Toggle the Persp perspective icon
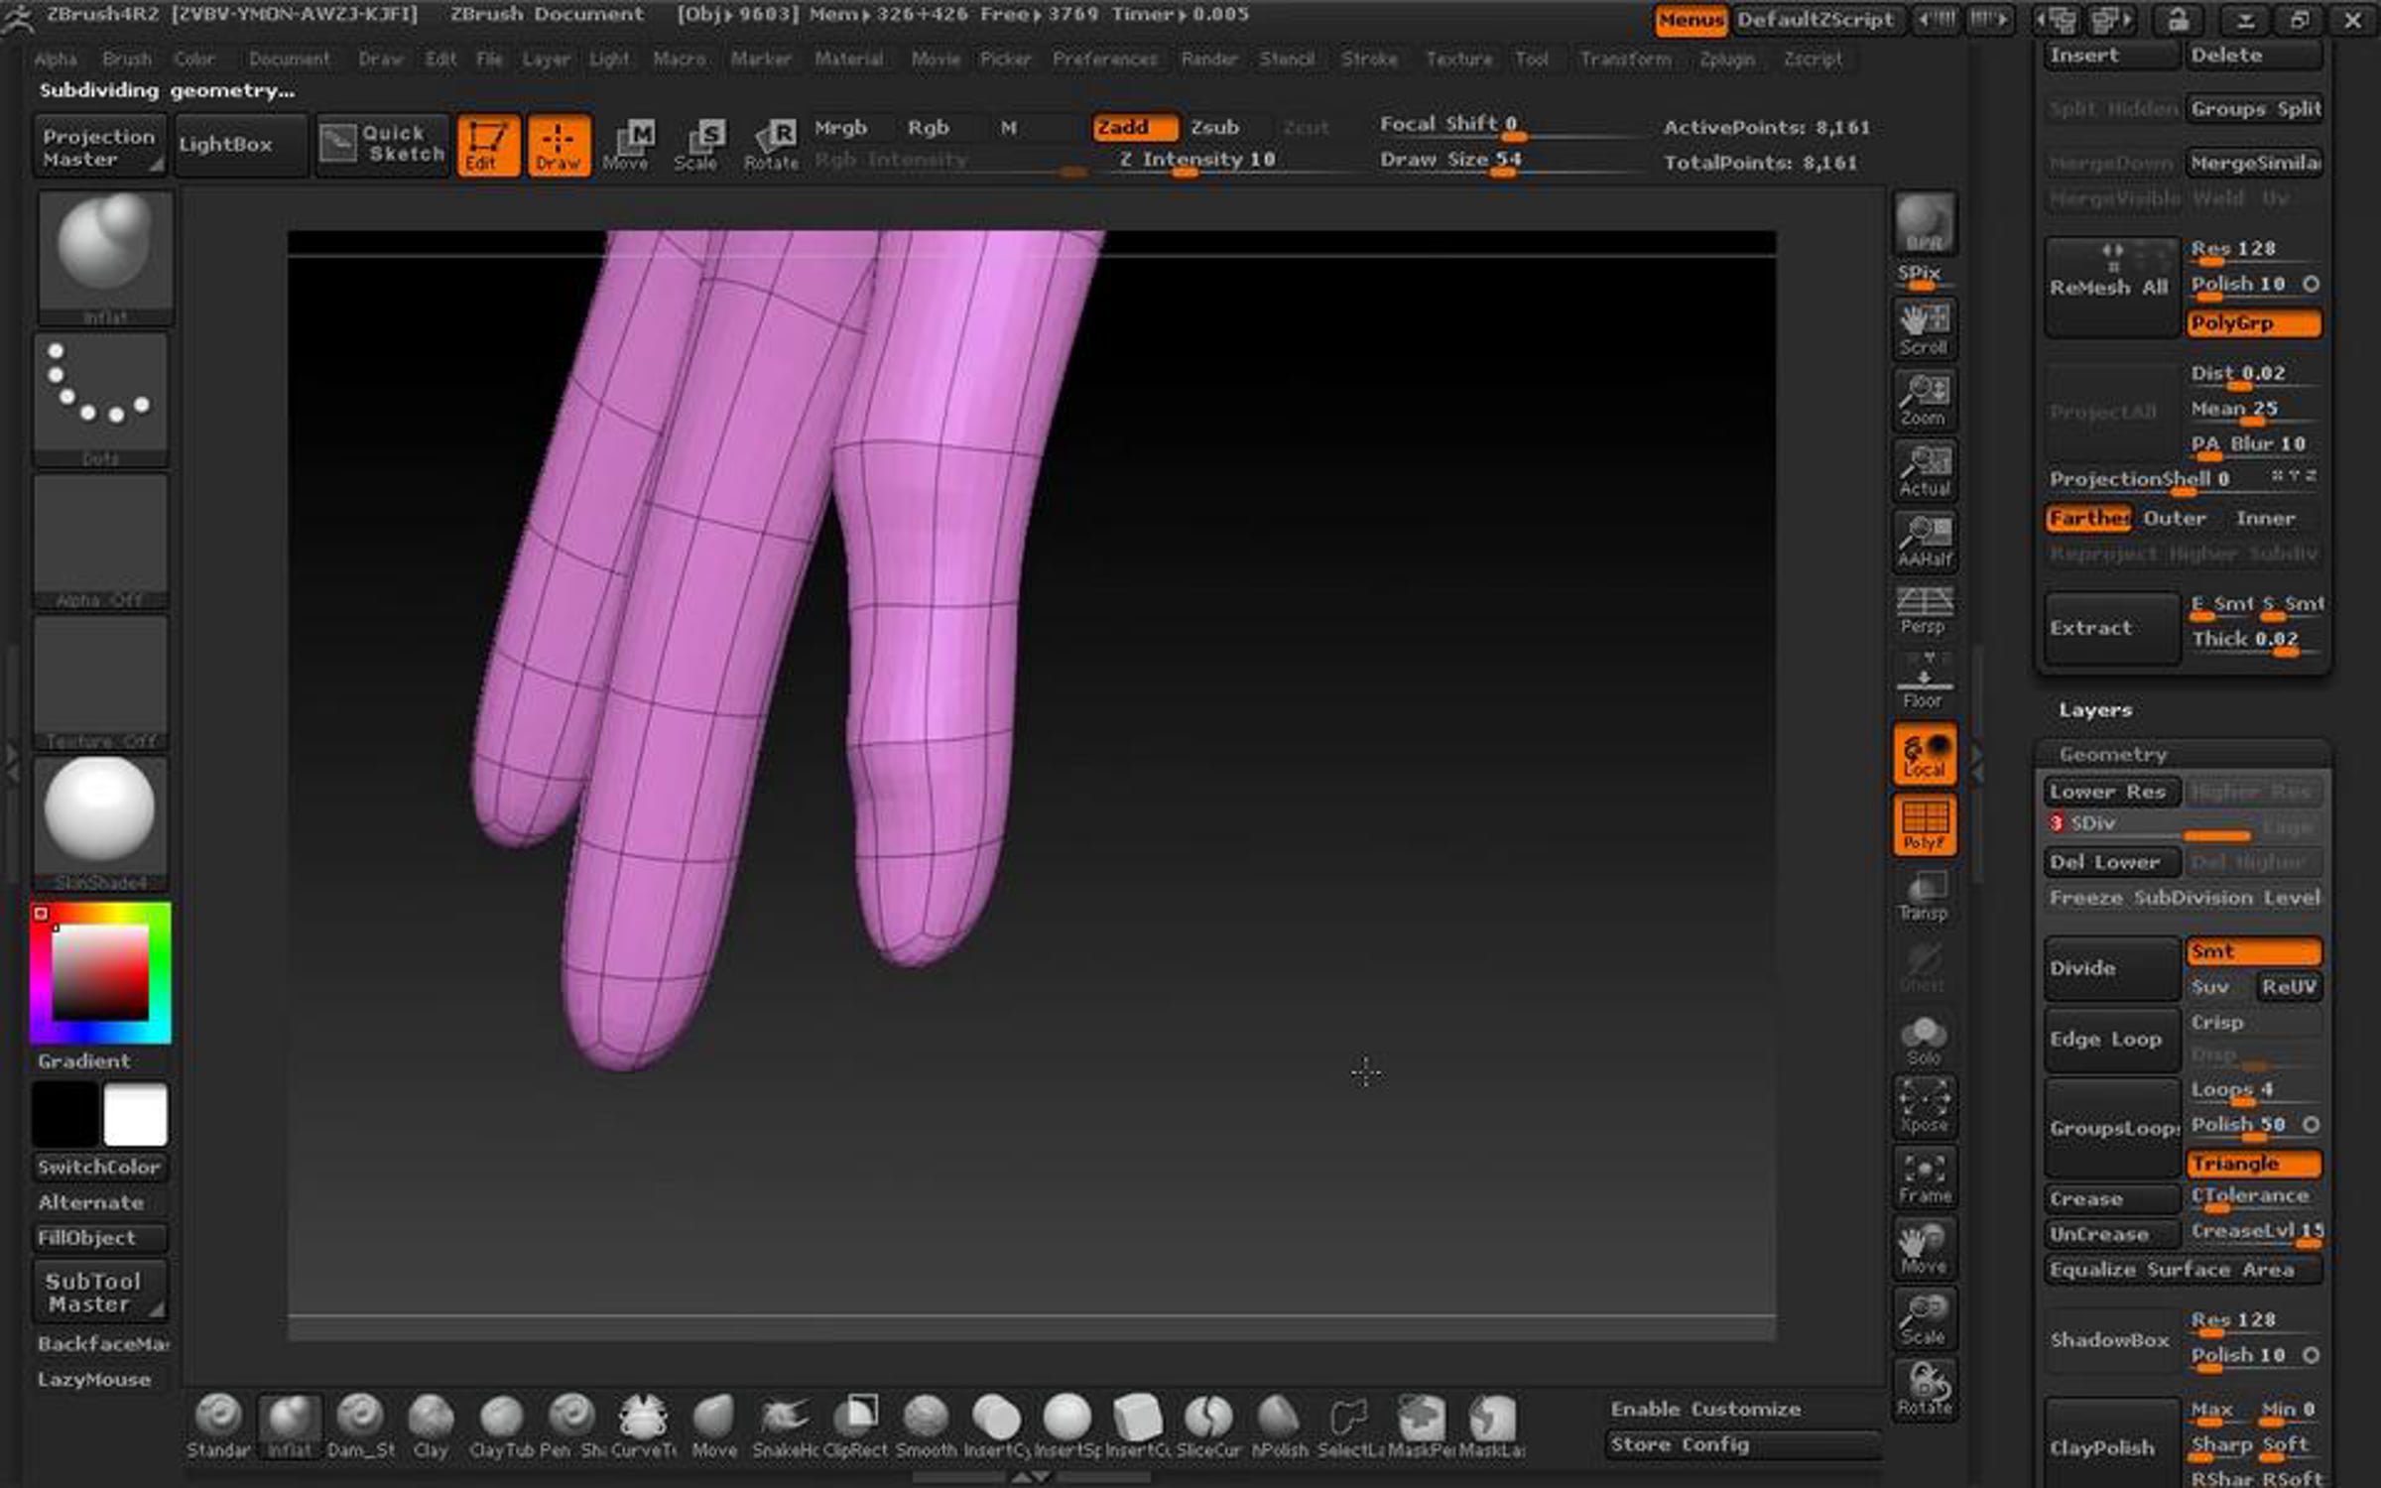Image resolution: width=2381 pixels, height=1488 pixels. [x=1924, y=609]
